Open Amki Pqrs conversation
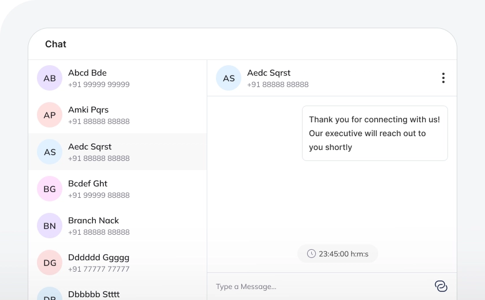The height and width of the screenshot is (300, 485). pyautogui.click(x=88, y=110)
